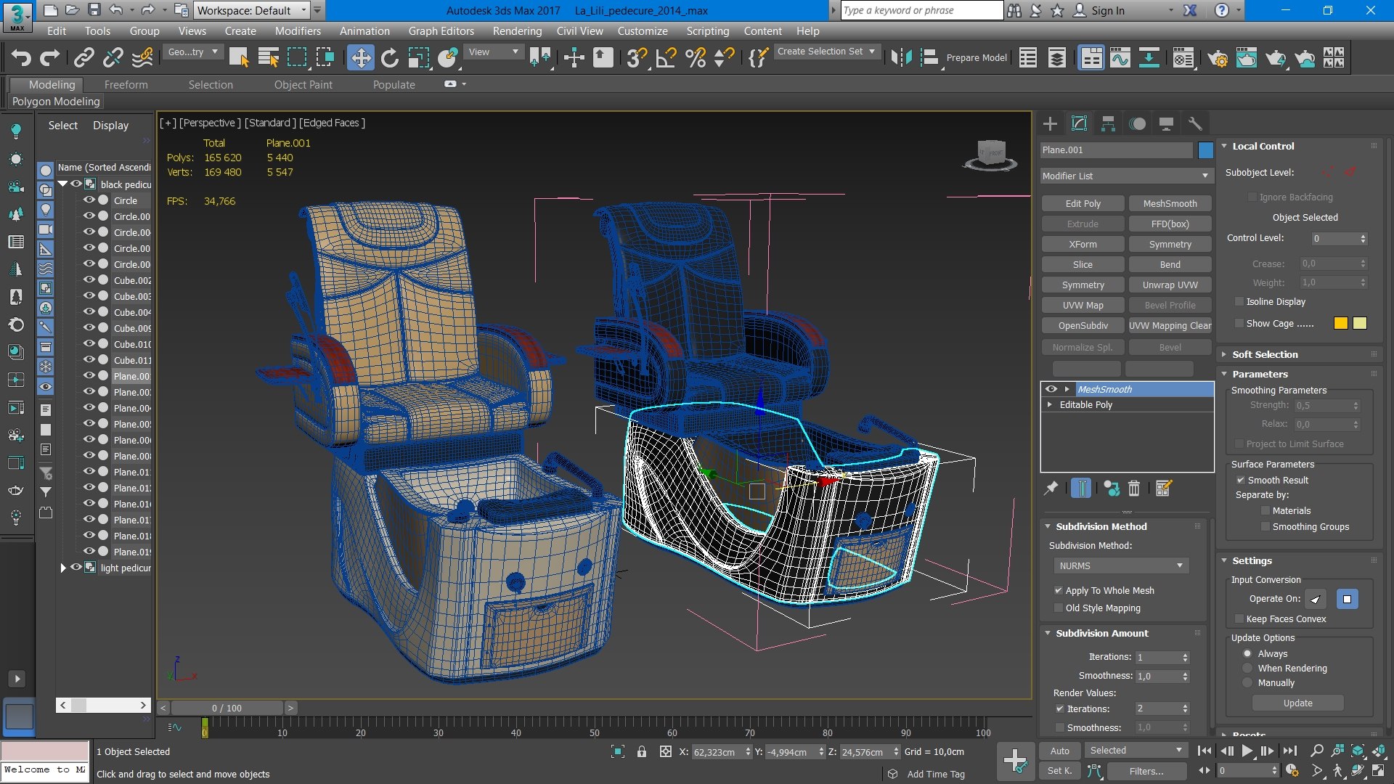The width and height of the screenshot is (1394, 784).
Task: Open the View coordinate system dropdown
Action: (x=494, y=52)
